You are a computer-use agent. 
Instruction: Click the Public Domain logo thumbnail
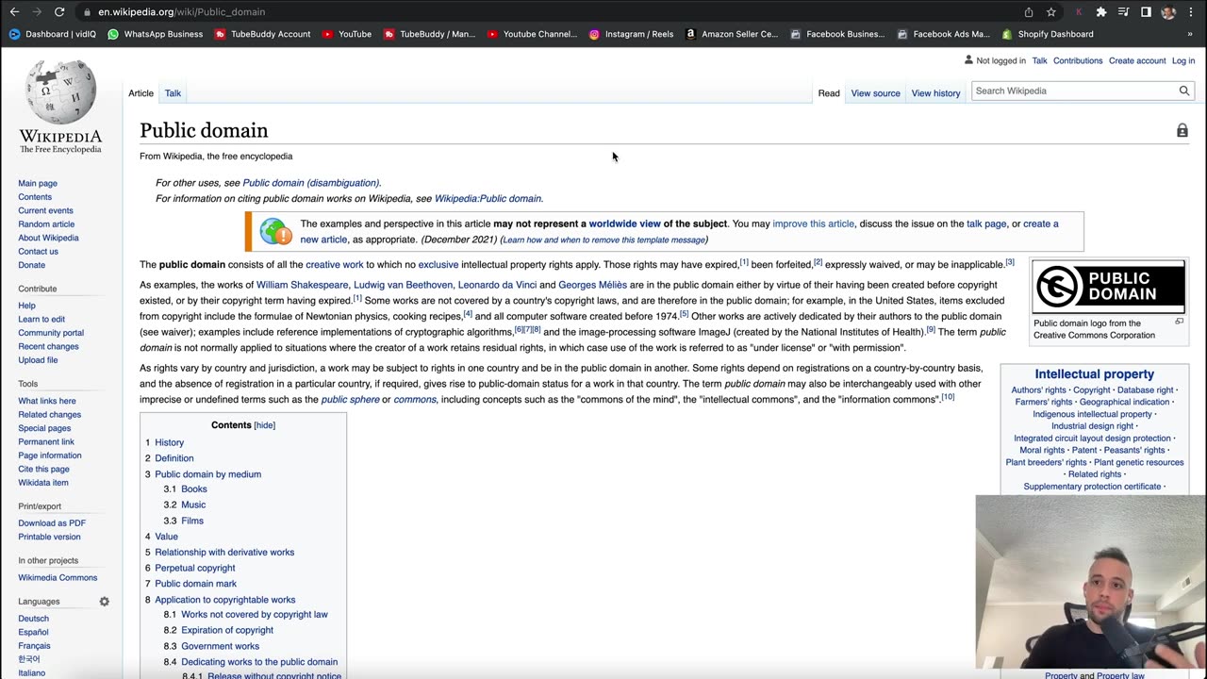pyautogui.click(x=1109, y=287)
